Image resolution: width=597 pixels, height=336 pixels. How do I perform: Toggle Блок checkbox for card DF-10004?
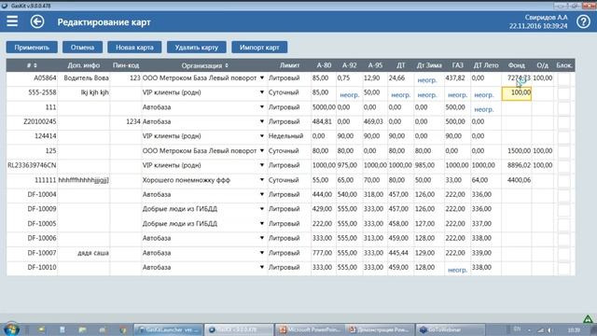(563, 195)
